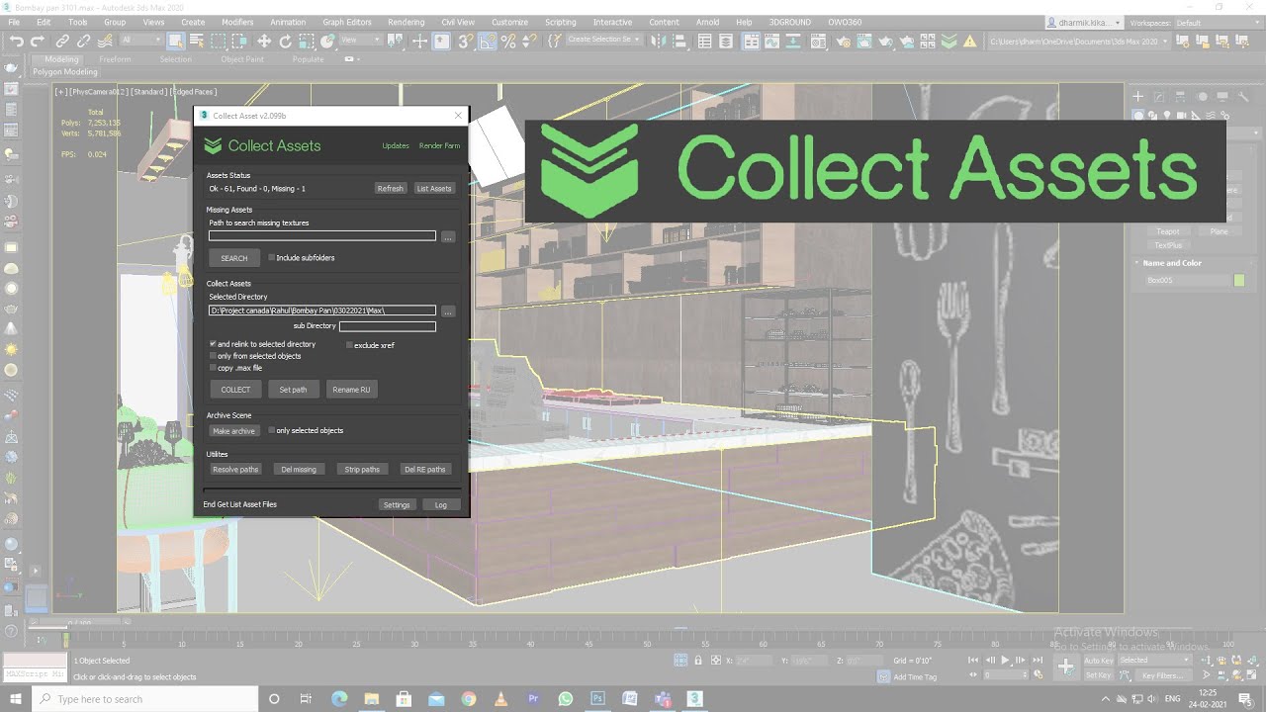Open the Modifiers menu
Screen dimensions: 1266x712
[x=237, y=22]
